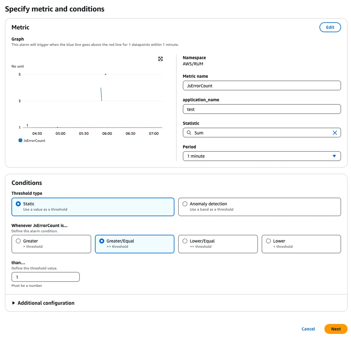Click the Statistic search box
The height and width of the screenshot is (341, 351).
260,133
